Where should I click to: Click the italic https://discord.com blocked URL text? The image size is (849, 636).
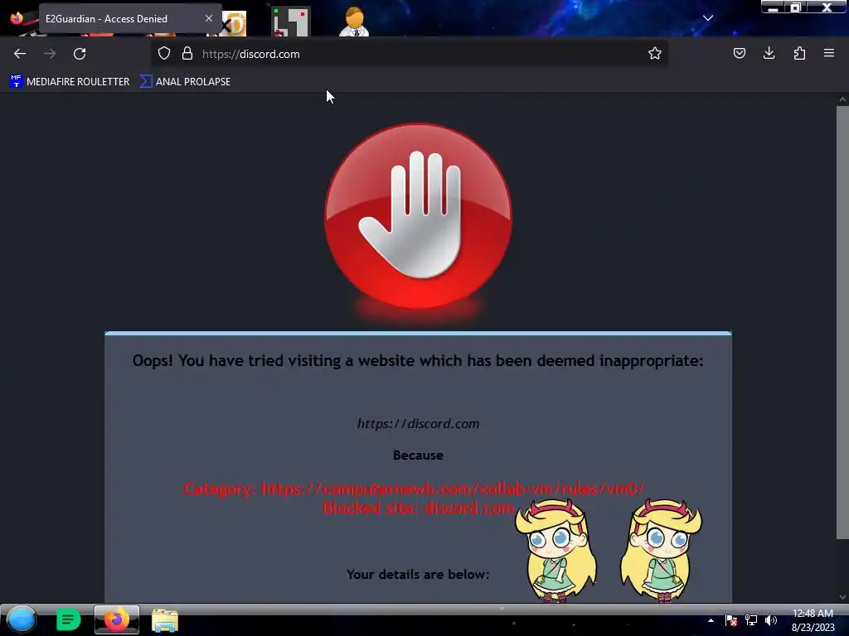coord(418,423)
